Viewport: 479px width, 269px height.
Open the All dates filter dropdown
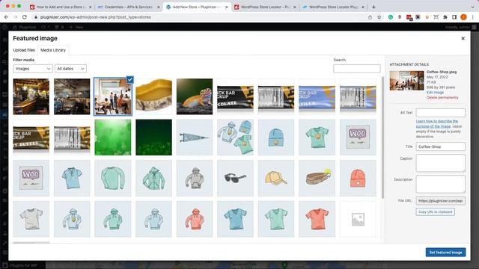70,69
